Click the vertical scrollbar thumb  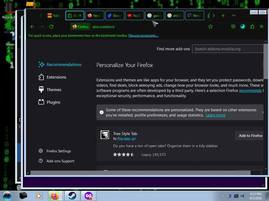click(x=266, y=61)
